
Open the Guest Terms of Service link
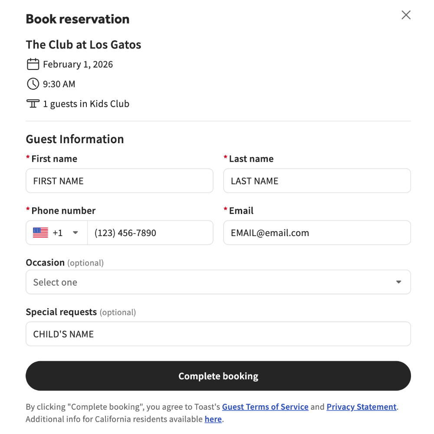click(265, 407)
